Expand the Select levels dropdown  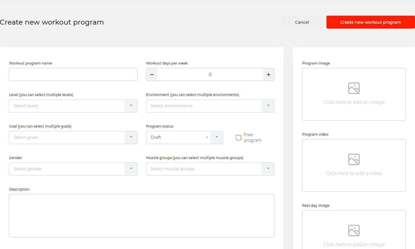131,106
